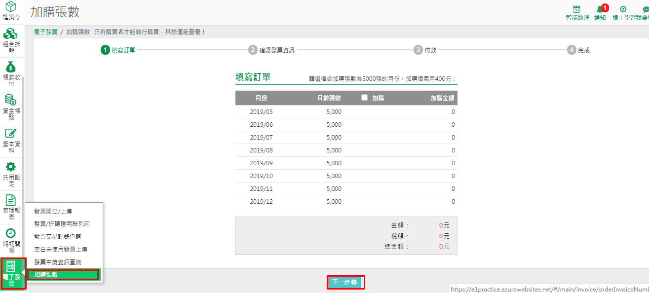
Task: Click the 2019/10 month row
Action: pyautogui.click(x=346, y=176)
